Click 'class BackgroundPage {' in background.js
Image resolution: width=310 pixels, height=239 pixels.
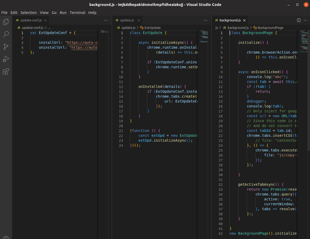tap(253, 33)
